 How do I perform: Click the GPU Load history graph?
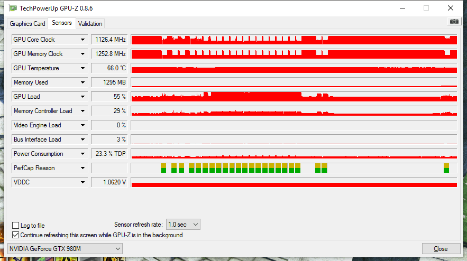click(294, 97)
